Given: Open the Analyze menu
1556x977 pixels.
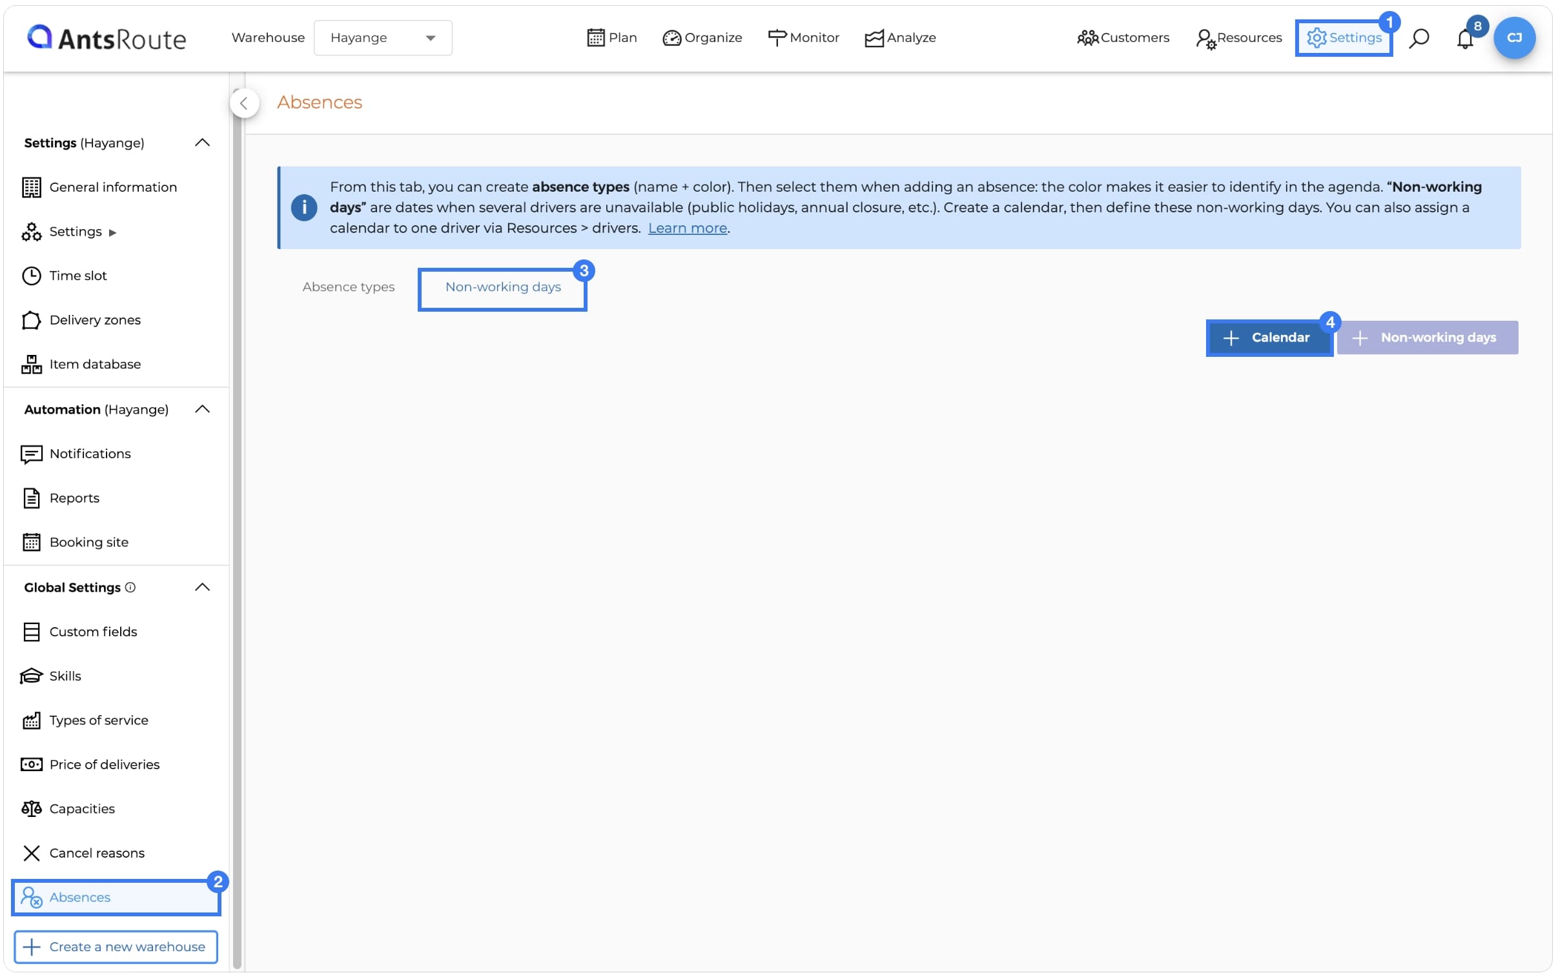Looking at the screenshot, I should pyautogui.click(x=900, y=37).
